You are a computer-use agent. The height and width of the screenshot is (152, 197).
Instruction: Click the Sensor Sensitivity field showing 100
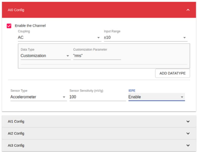click(98, 97)
